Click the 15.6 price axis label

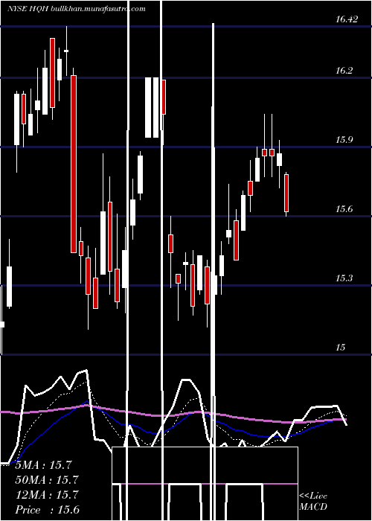click(x=344, y=209)
